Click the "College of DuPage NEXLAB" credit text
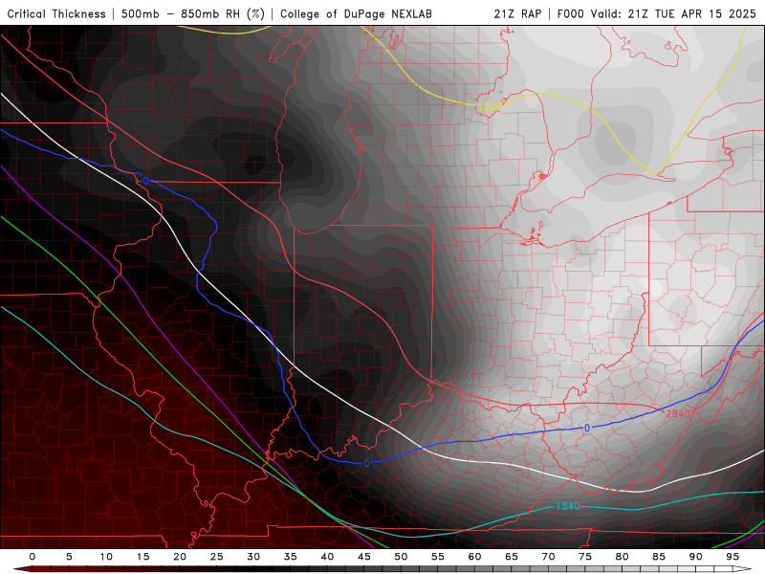This screenshot has width=765, height=574. point(356,13)
